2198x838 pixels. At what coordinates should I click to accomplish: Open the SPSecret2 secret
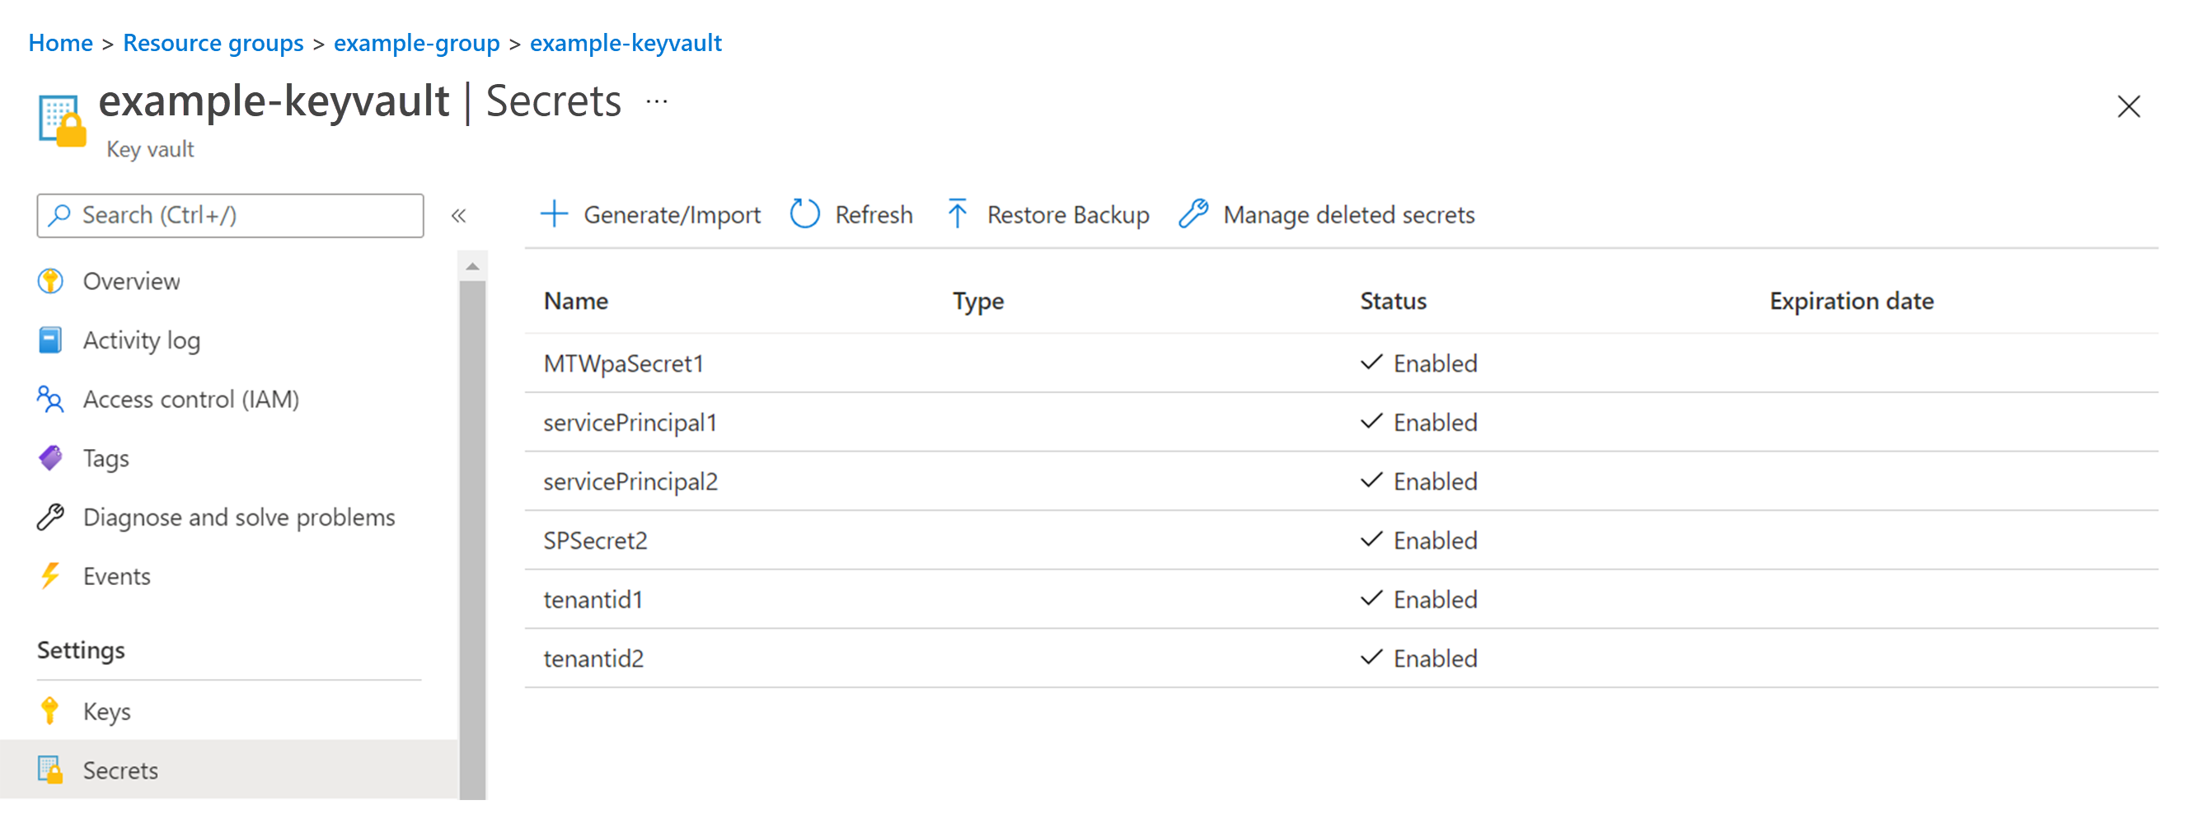596,540
